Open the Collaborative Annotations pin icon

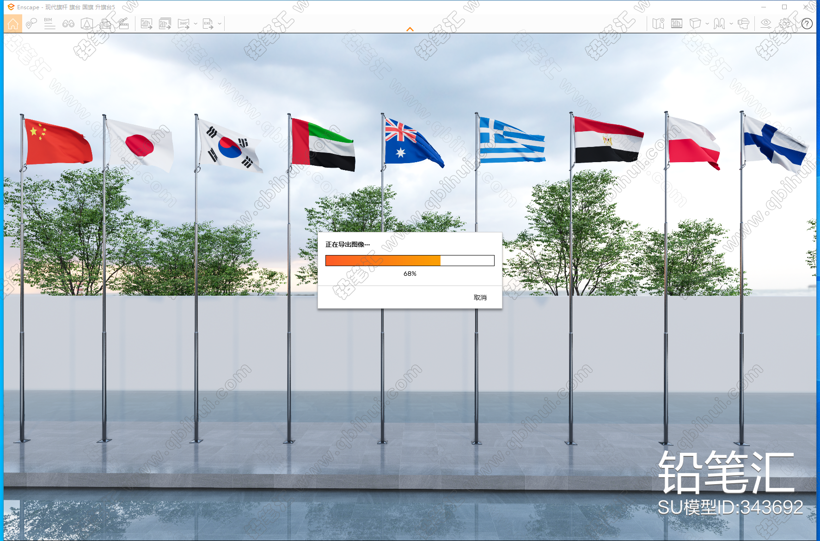pyautogui.click(x=31, y=24)
